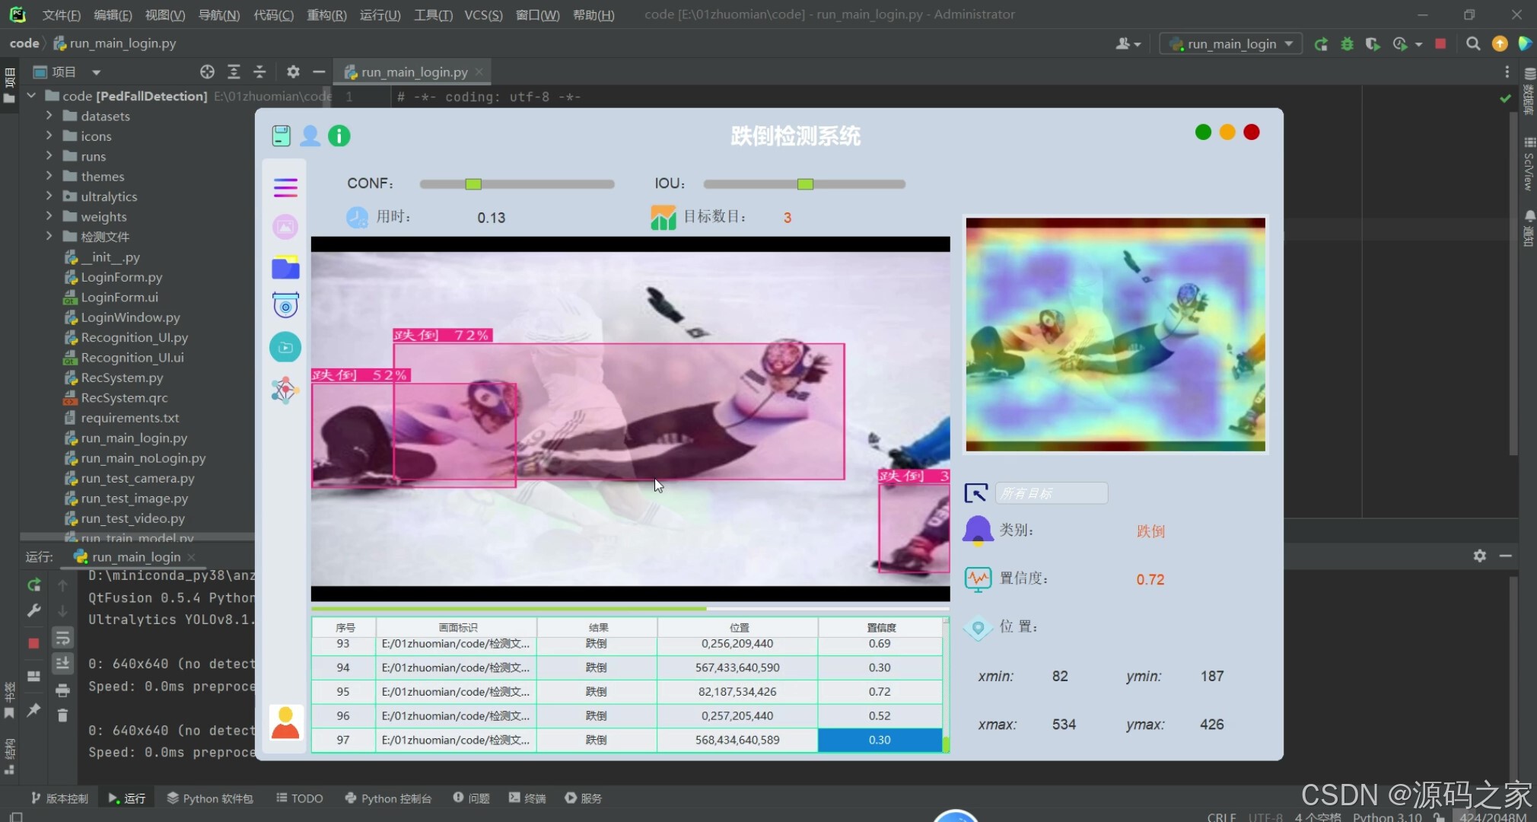
Task: Open the user profile icon
Action: 310,136
